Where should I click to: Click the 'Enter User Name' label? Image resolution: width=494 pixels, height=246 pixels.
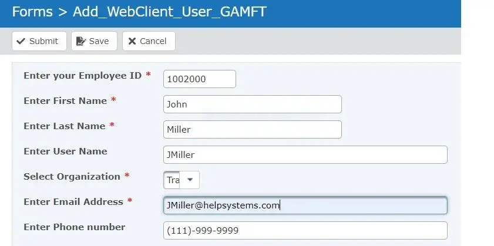(65, 151)
